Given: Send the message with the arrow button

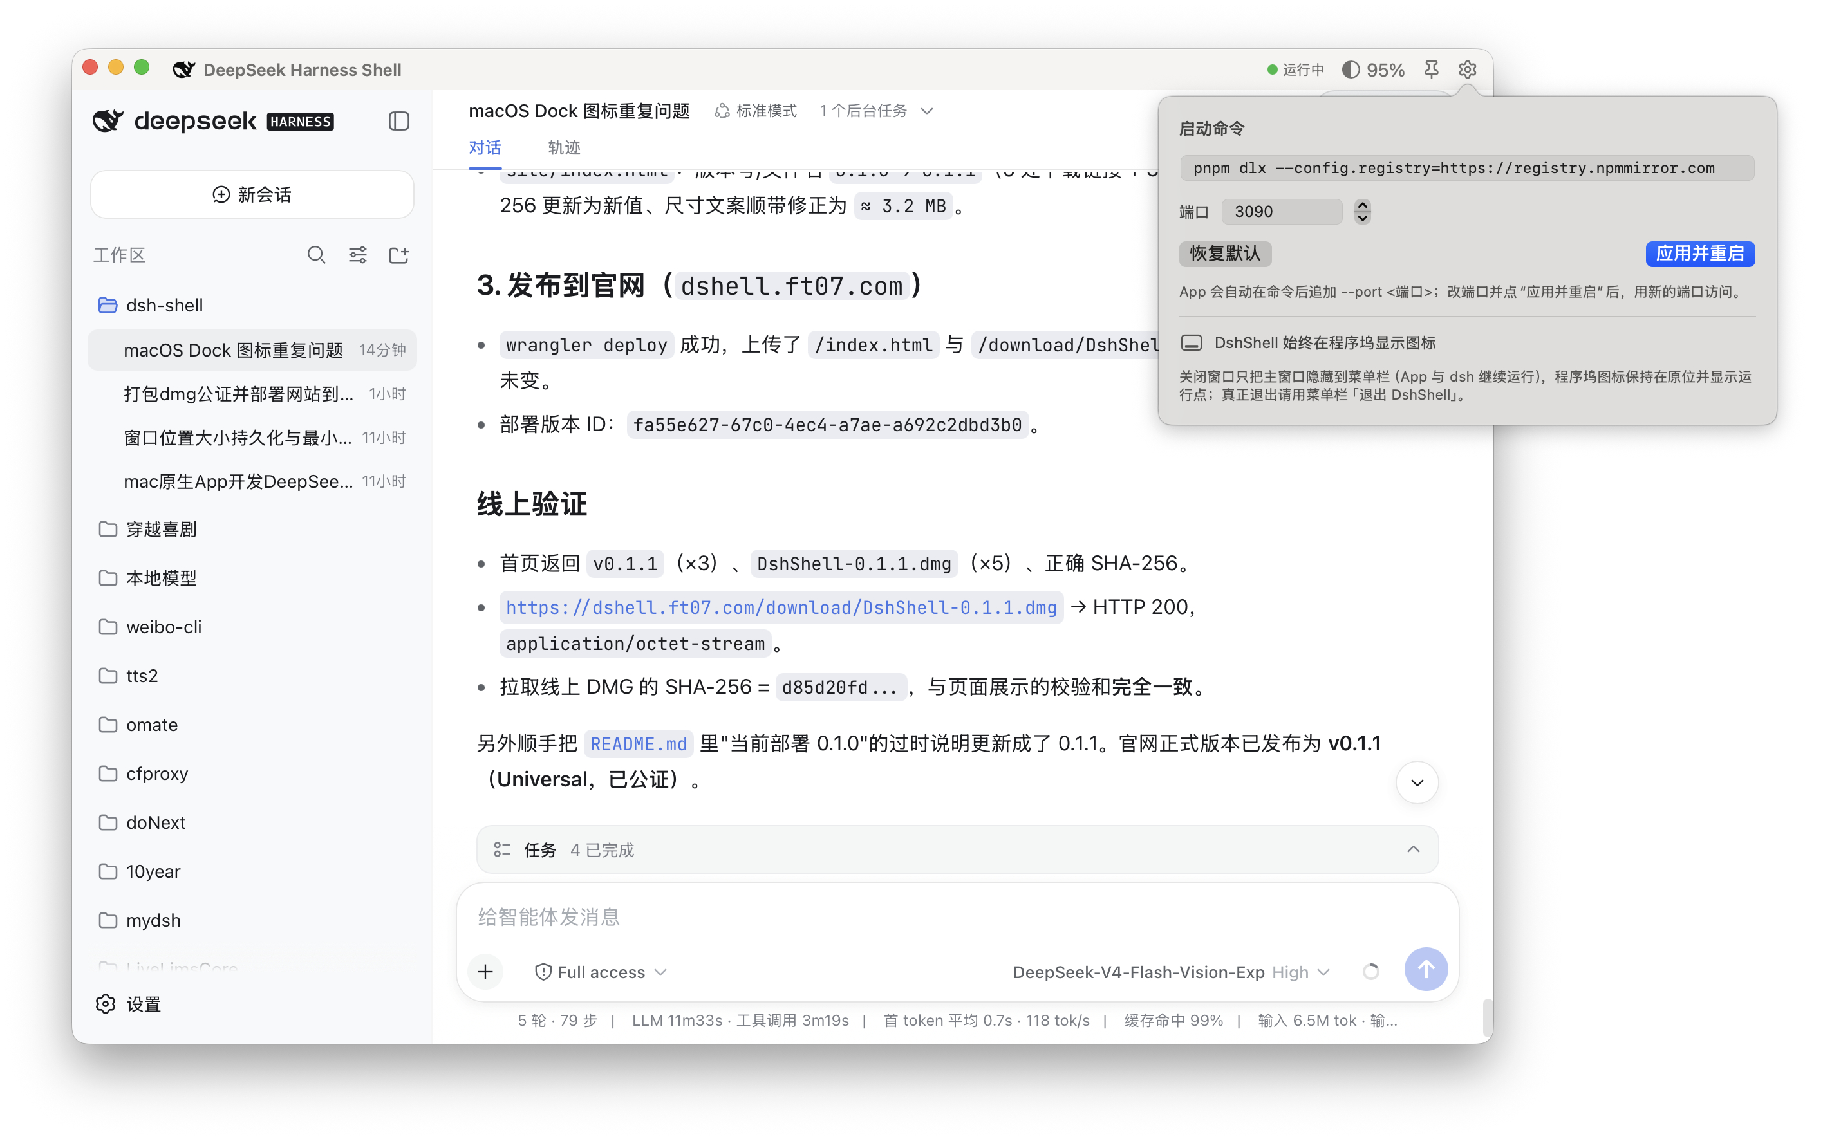Looking at the screenshot, I should (x=1425, y=970).
